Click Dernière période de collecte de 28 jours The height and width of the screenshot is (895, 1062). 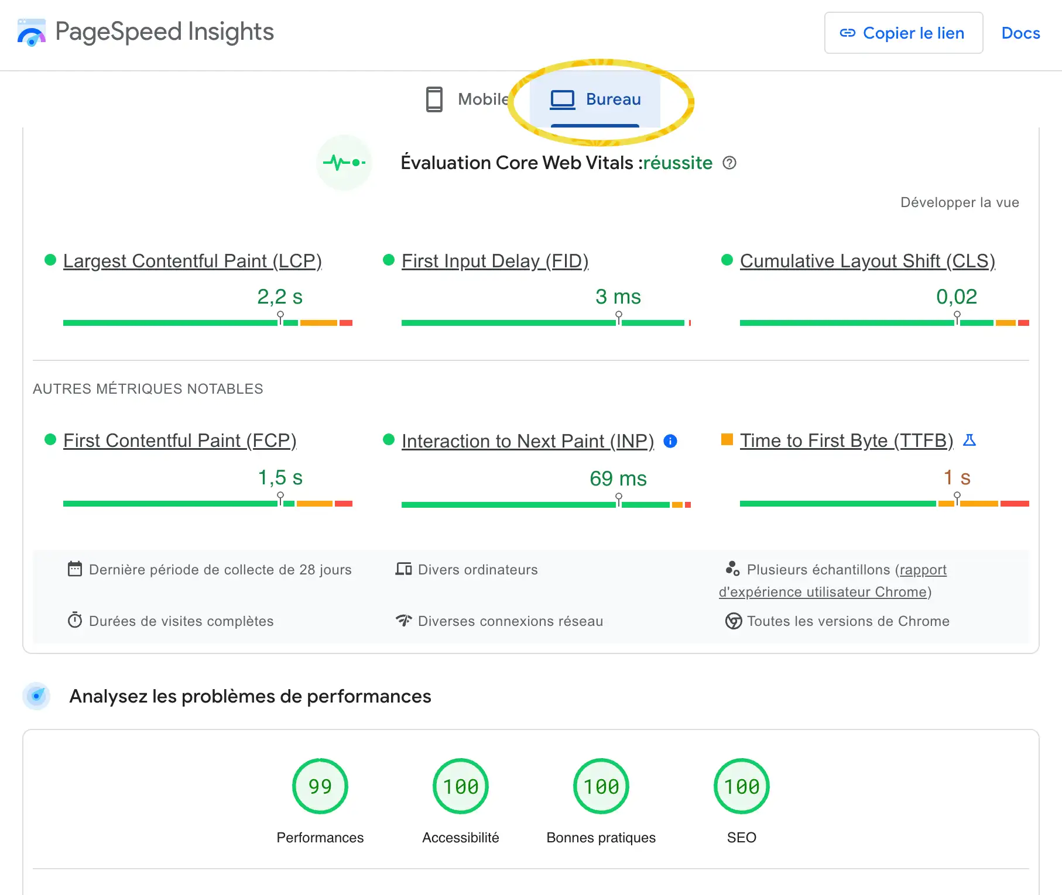220,569
